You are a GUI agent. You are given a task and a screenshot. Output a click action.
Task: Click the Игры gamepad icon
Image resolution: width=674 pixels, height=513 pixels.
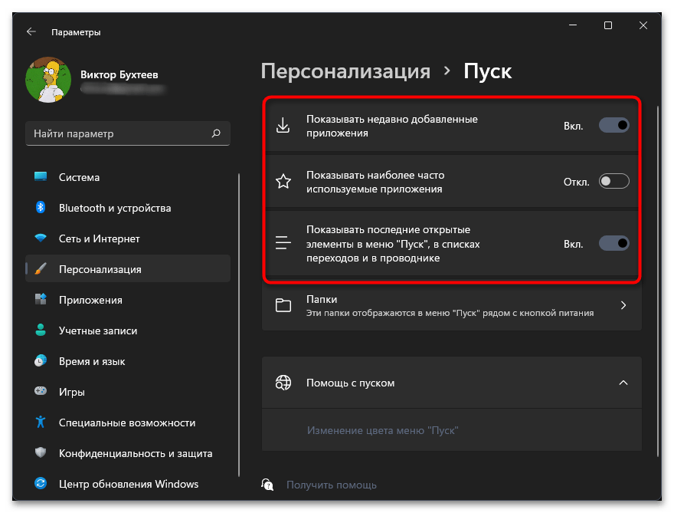coord(41,392)
